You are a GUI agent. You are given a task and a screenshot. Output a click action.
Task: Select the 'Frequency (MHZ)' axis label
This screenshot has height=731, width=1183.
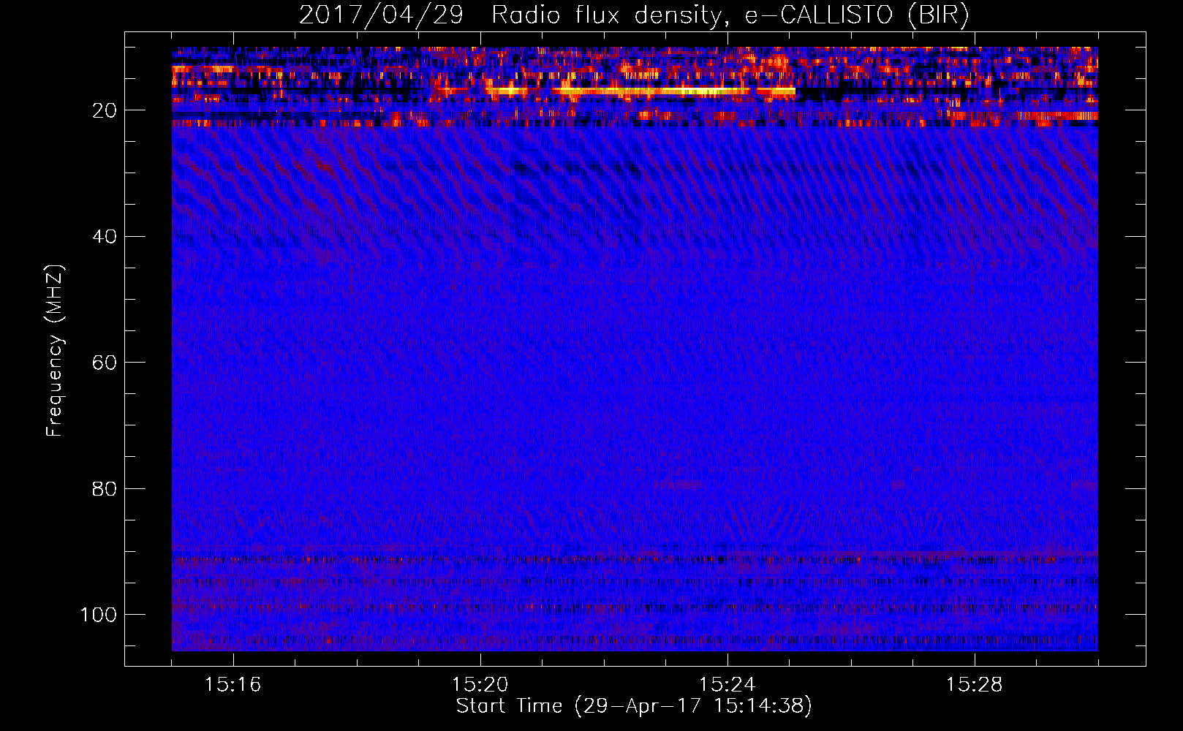[x=55, y=351]
